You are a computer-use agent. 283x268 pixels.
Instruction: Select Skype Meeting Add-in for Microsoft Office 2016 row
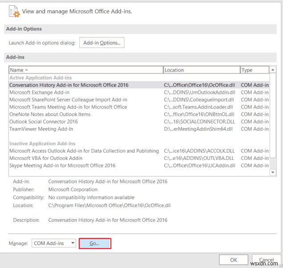139,165
